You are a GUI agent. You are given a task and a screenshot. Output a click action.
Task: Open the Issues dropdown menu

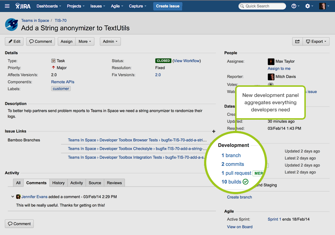(98, 6)
